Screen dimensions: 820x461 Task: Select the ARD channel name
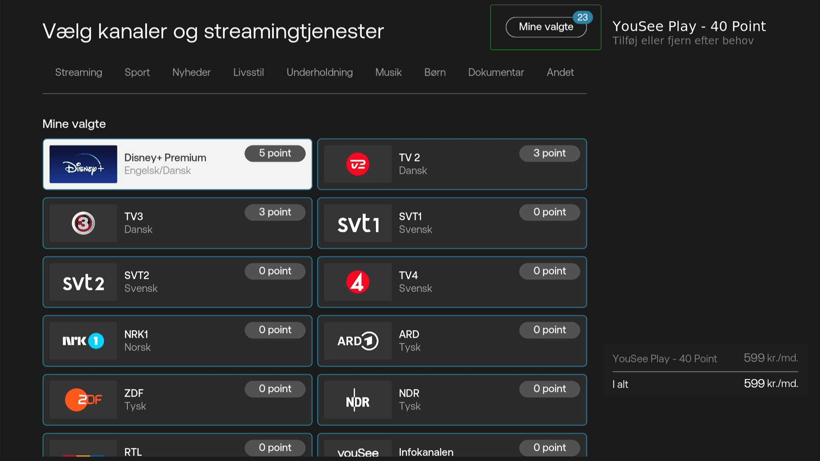tap(409, 335)
